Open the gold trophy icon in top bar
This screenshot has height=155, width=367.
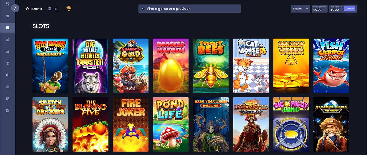(x=69, y=9)
